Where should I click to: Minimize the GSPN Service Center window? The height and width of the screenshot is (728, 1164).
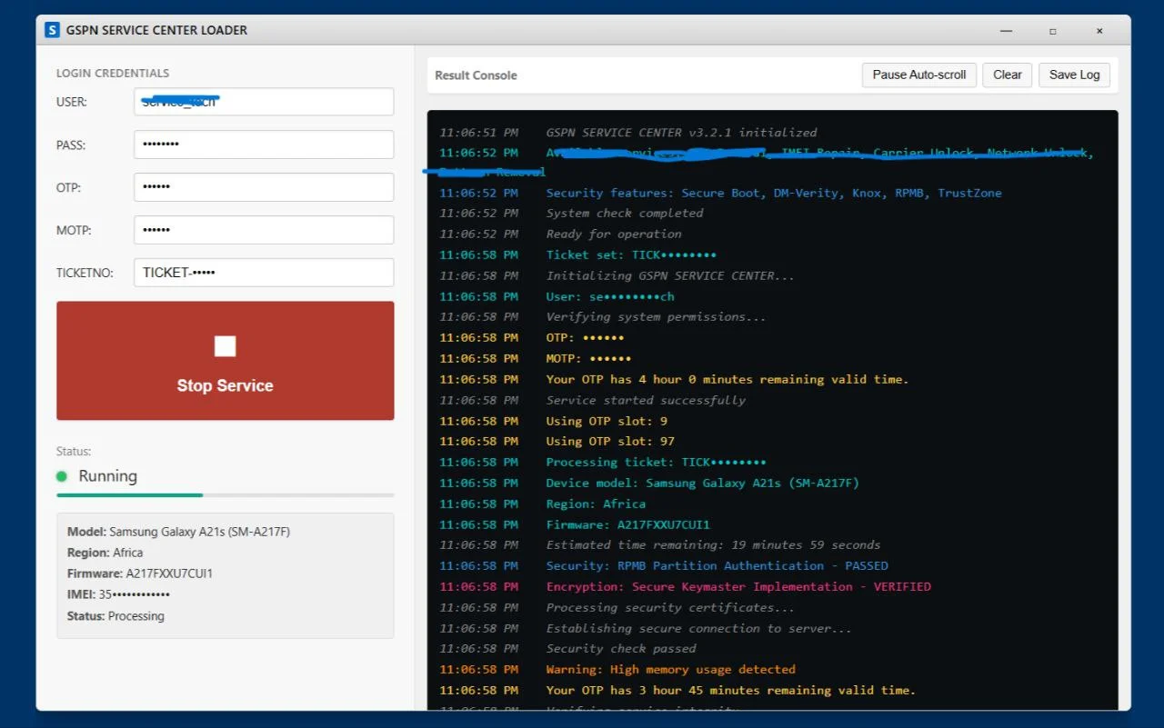(1007, 31)
